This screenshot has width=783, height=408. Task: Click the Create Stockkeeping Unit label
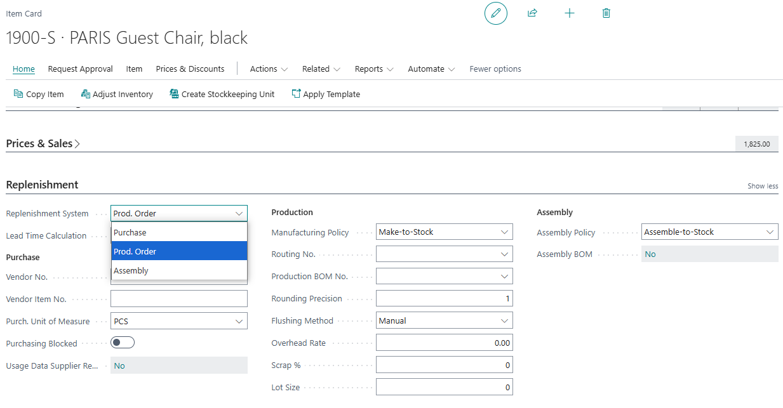[228, 95]
